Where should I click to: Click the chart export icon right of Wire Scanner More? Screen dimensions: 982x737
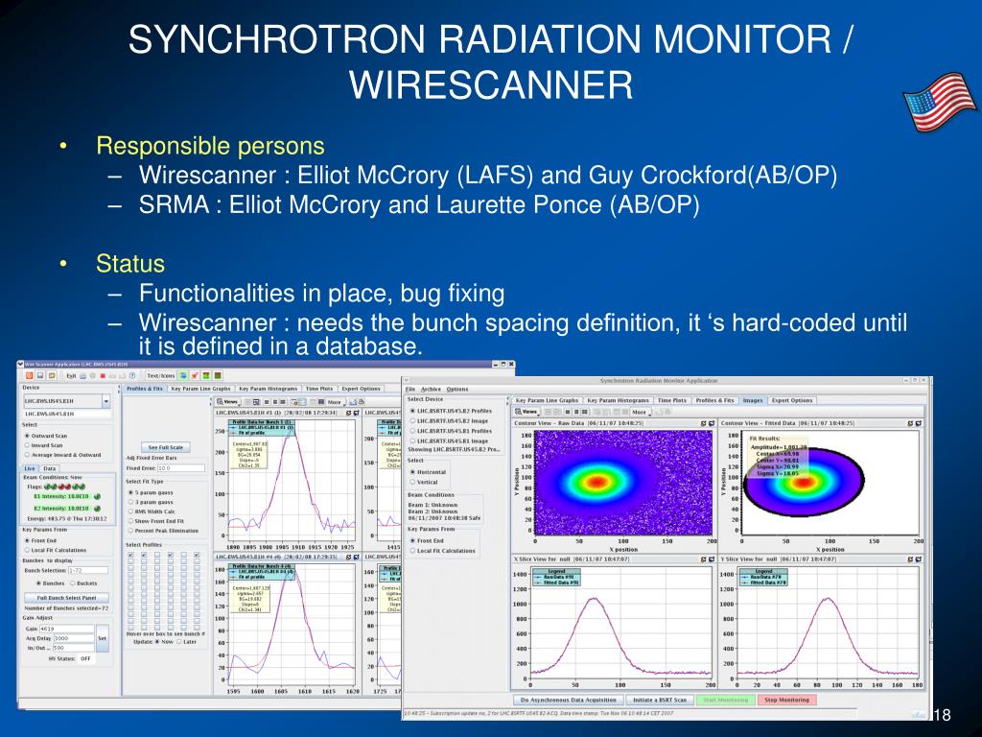click(353, 402)
